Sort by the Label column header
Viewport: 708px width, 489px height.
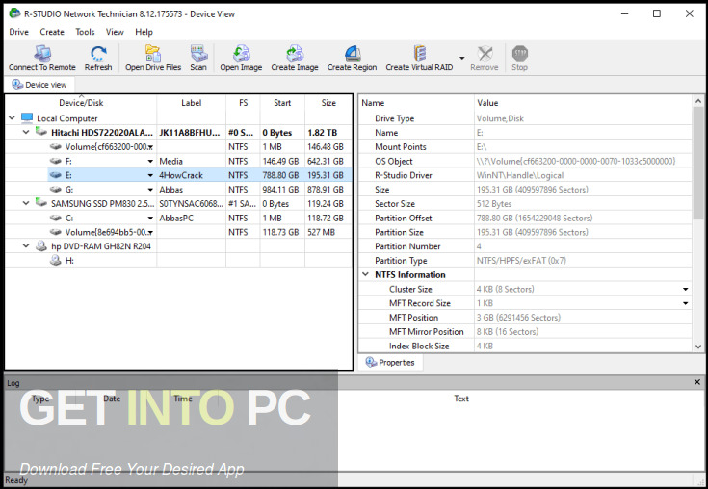[x=192, y=103]
